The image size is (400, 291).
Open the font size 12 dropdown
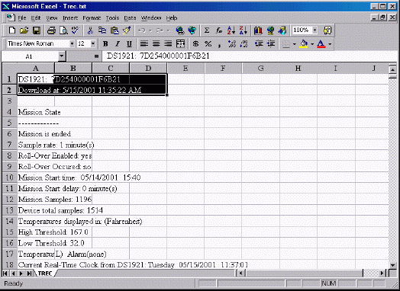point(93,43)
